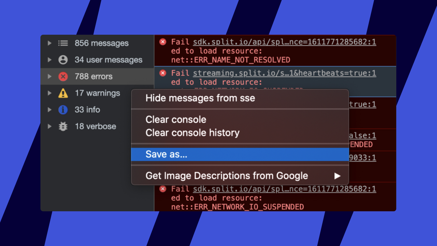
Task: Select Hide messages from sse
Action: tap(200, 98)
